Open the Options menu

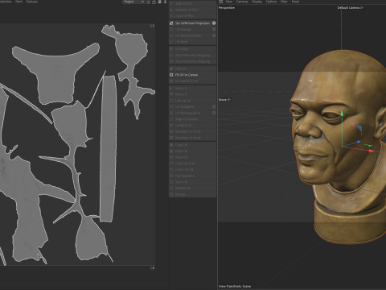271,2
